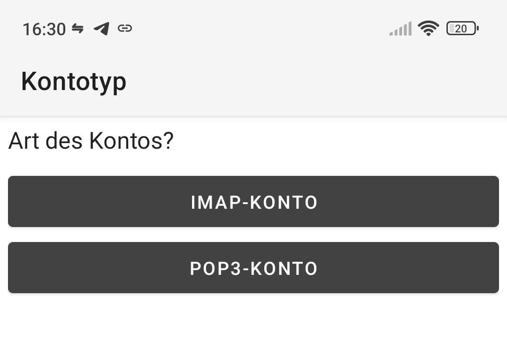
Task: Tap the empty area below POP3-KONTO
Action: 253,323
